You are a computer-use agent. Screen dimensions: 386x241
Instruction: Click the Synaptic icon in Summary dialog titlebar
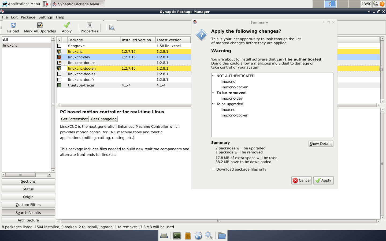click(x=195, y=22)
